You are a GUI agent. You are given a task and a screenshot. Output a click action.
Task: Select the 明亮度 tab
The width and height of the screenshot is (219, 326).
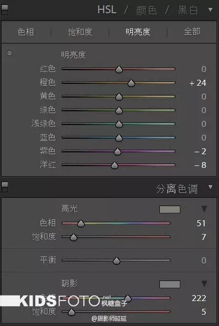138,32
